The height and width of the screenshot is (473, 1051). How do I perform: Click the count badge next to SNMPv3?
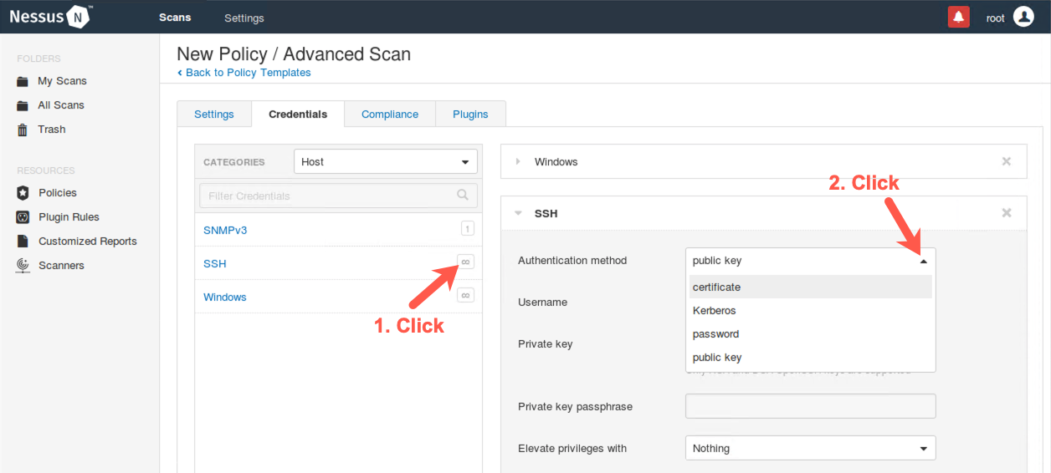click(x=467, y=228)
